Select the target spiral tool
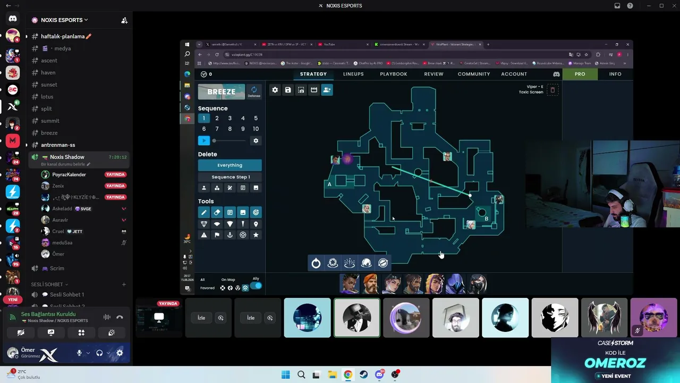The height and width of the screenshot is (383, 680). coord(256,212)
